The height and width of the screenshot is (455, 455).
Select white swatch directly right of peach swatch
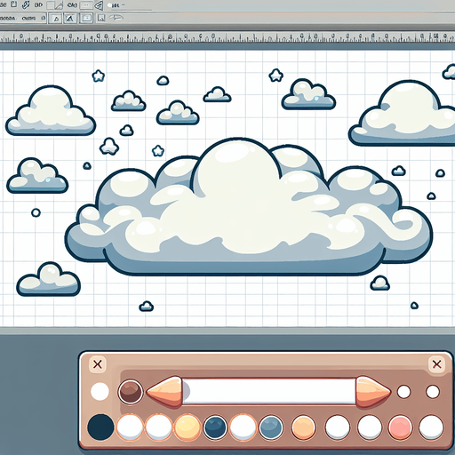[338, 427]
